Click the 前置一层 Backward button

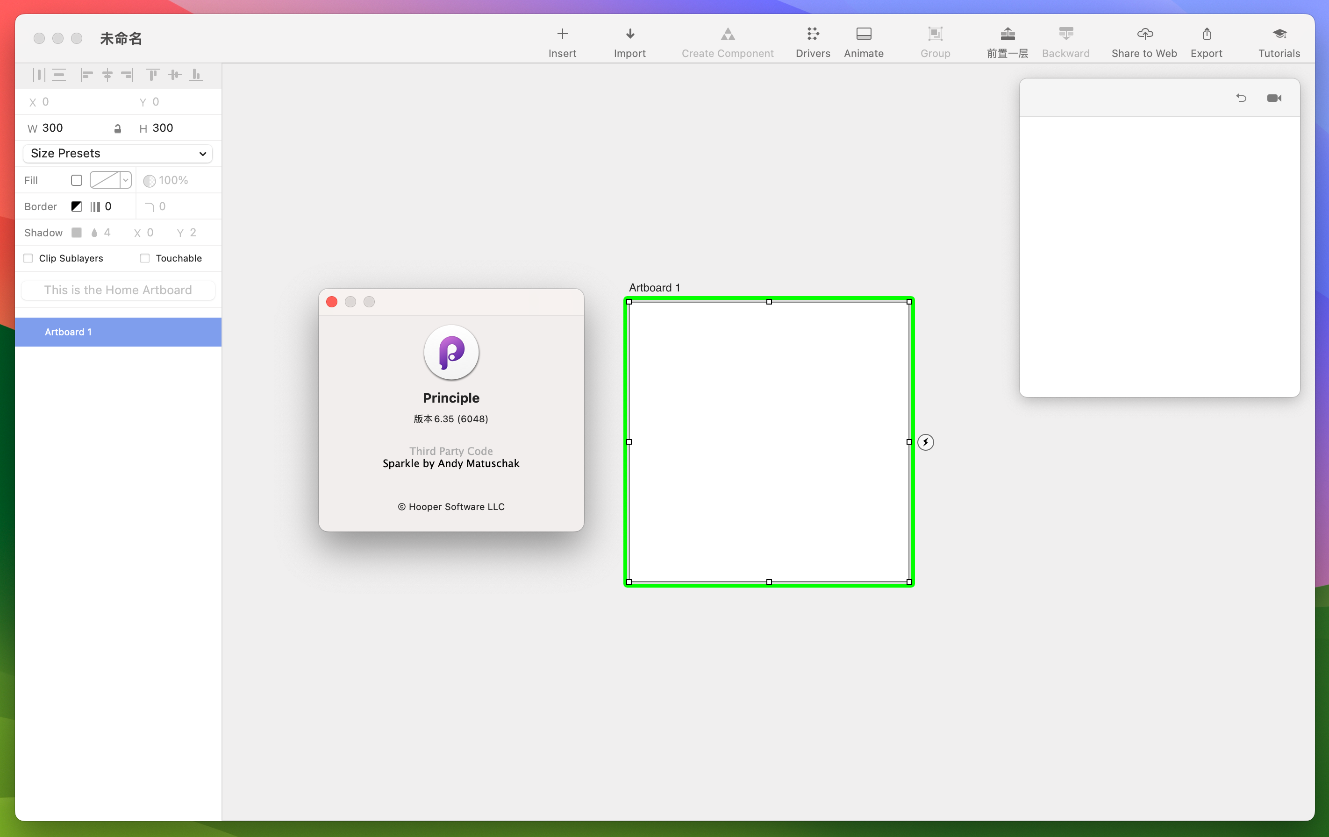(x=1065, y=41)
